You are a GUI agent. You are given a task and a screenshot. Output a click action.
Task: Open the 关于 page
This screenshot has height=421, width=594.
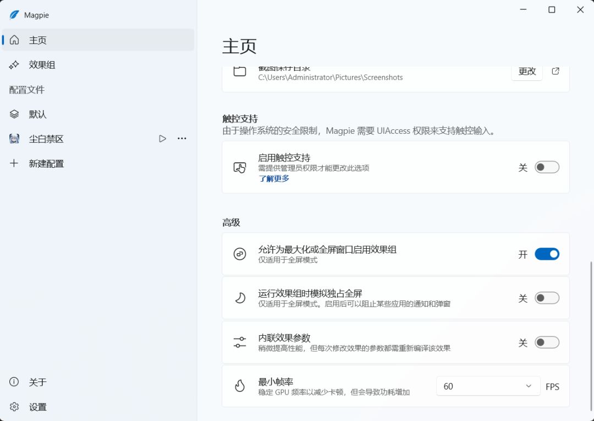click(98, 381)
